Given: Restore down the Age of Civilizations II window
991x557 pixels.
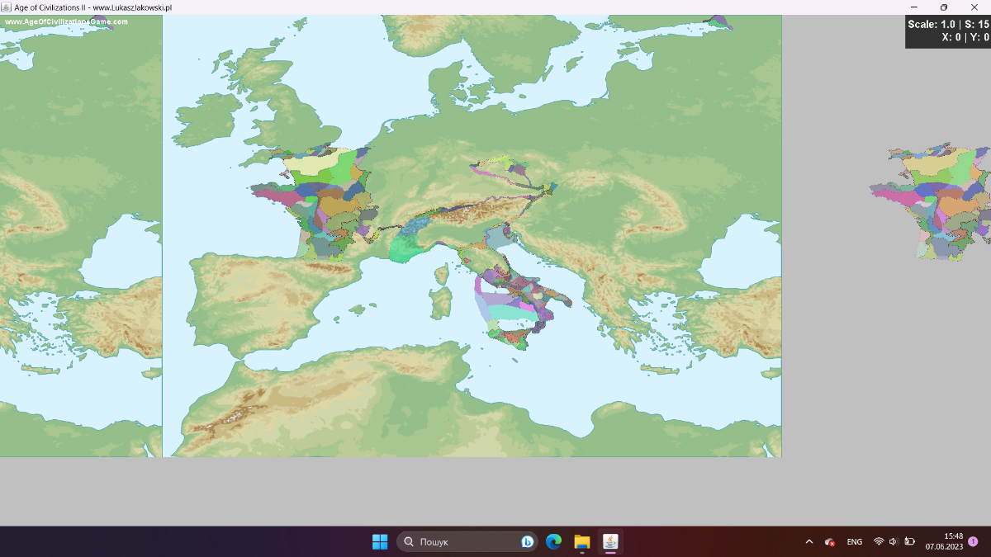Looking at the screenshot, I should point(944,7).
